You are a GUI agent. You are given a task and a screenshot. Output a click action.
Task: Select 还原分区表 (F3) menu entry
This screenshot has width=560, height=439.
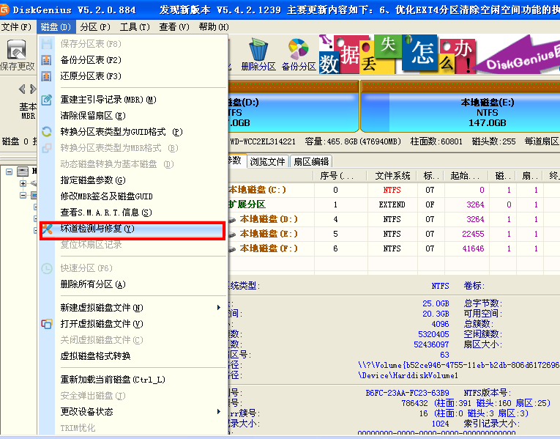pos(91,76)
